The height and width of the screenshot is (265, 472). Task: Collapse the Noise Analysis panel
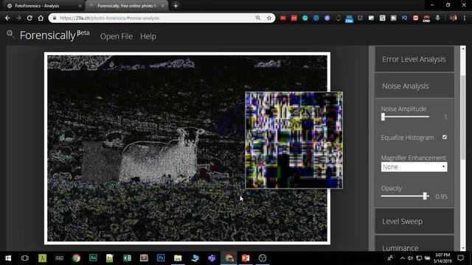[414, 86]
